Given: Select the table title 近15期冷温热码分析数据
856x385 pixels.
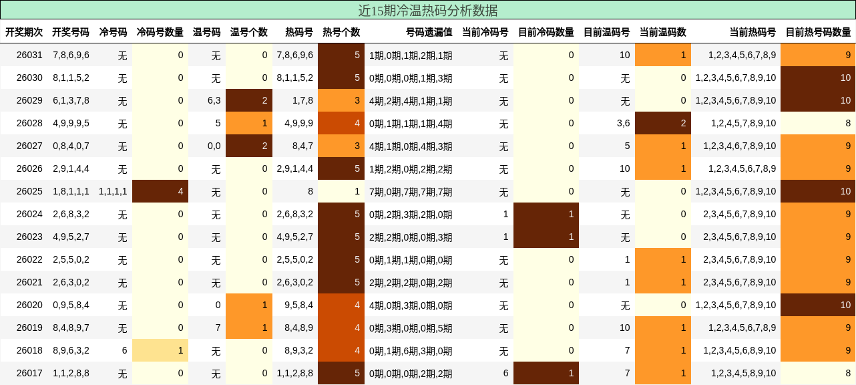Looking at the screenshot, I should tap(428, 11).
